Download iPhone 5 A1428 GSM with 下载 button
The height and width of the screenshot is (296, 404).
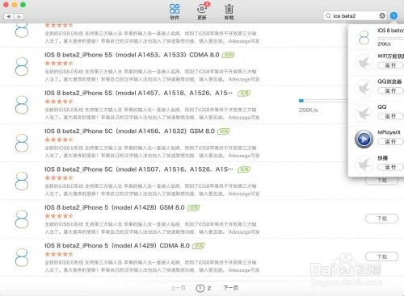pyautogui.click(x=381, y=219)
